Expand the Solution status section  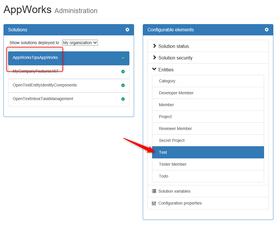pyautogui.click(x=208, y=46)
